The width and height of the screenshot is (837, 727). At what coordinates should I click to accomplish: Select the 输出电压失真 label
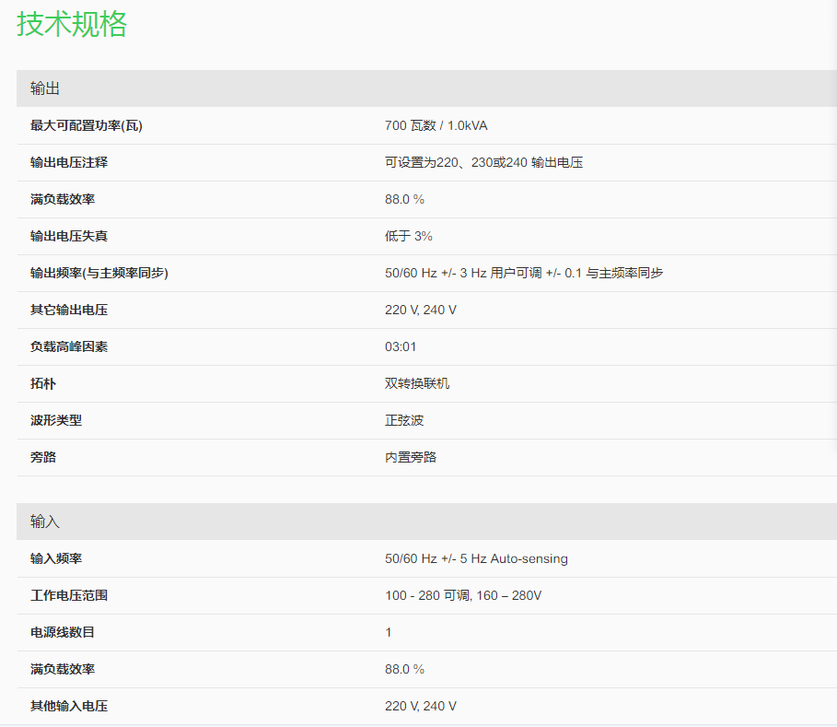coord(69,236)
